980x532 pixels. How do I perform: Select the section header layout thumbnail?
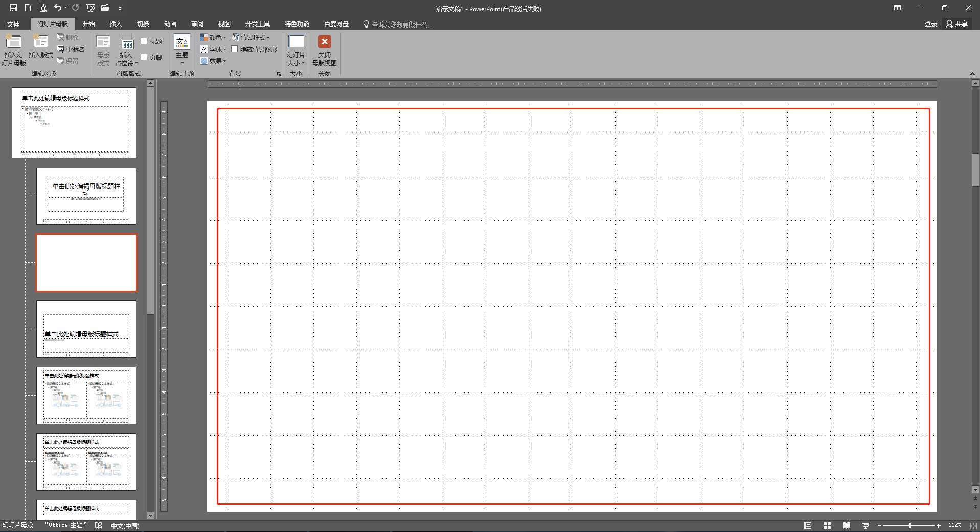tap(86, 329)
